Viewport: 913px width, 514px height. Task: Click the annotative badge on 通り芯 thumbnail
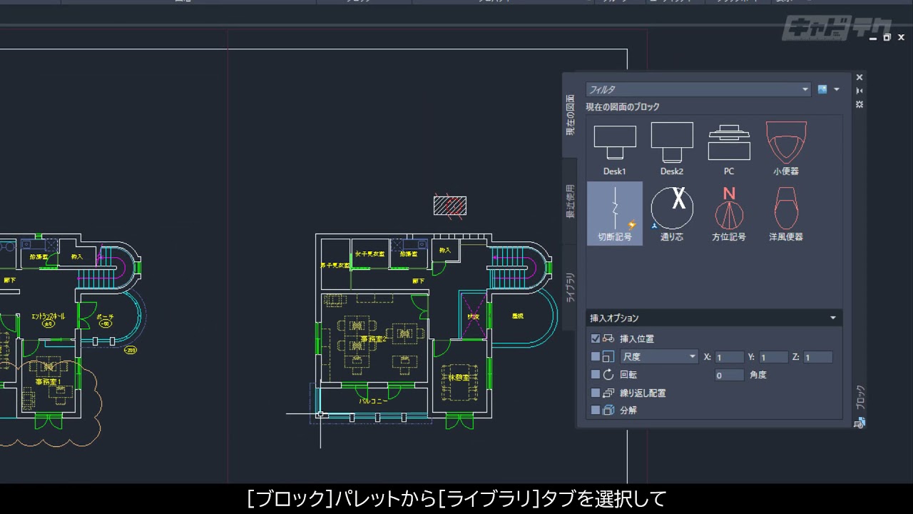coord(653,226)
